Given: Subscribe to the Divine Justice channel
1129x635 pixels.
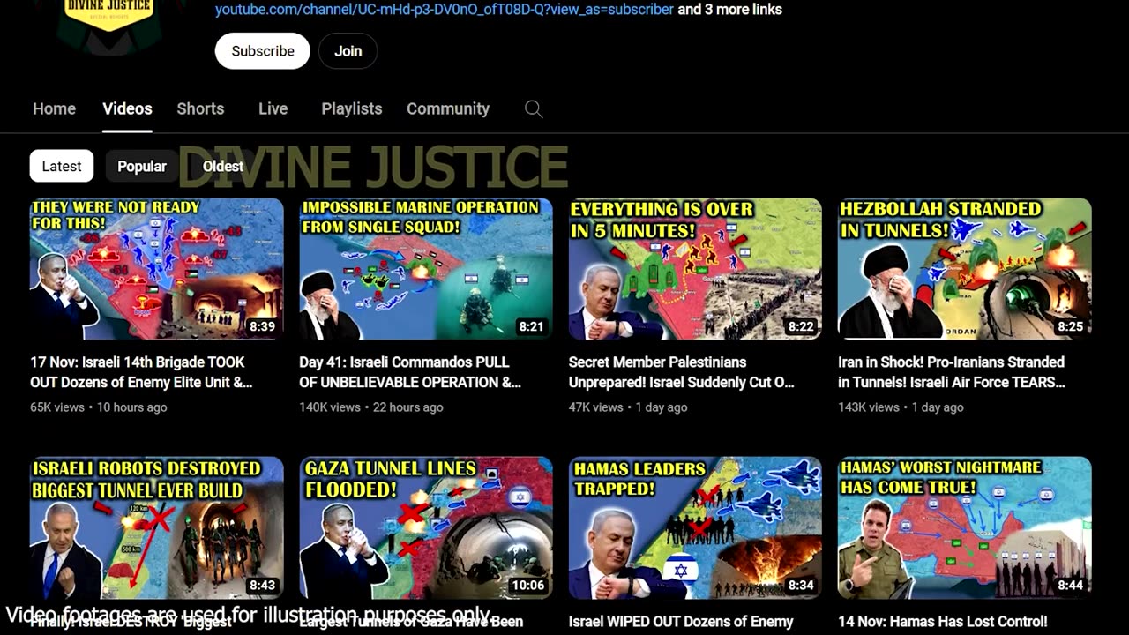Looking at the screenshot, I should coord(263,51).
